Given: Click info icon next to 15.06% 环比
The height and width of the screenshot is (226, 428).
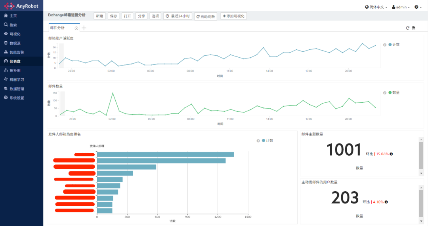Looking at the screenshot, I should pos(391,154).
